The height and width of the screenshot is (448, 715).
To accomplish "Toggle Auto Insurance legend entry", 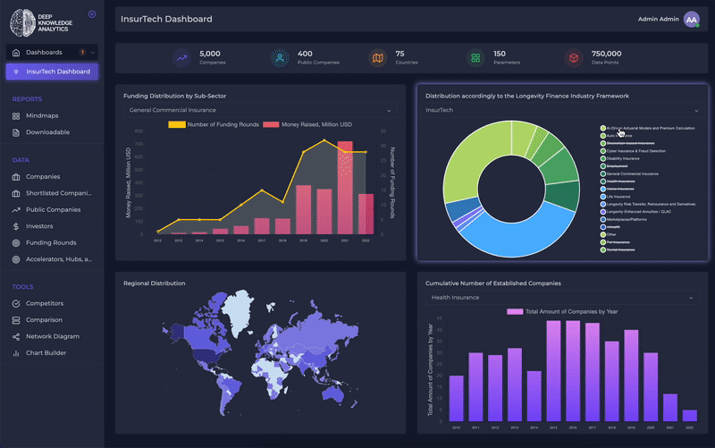I will (x=617, y=136).
